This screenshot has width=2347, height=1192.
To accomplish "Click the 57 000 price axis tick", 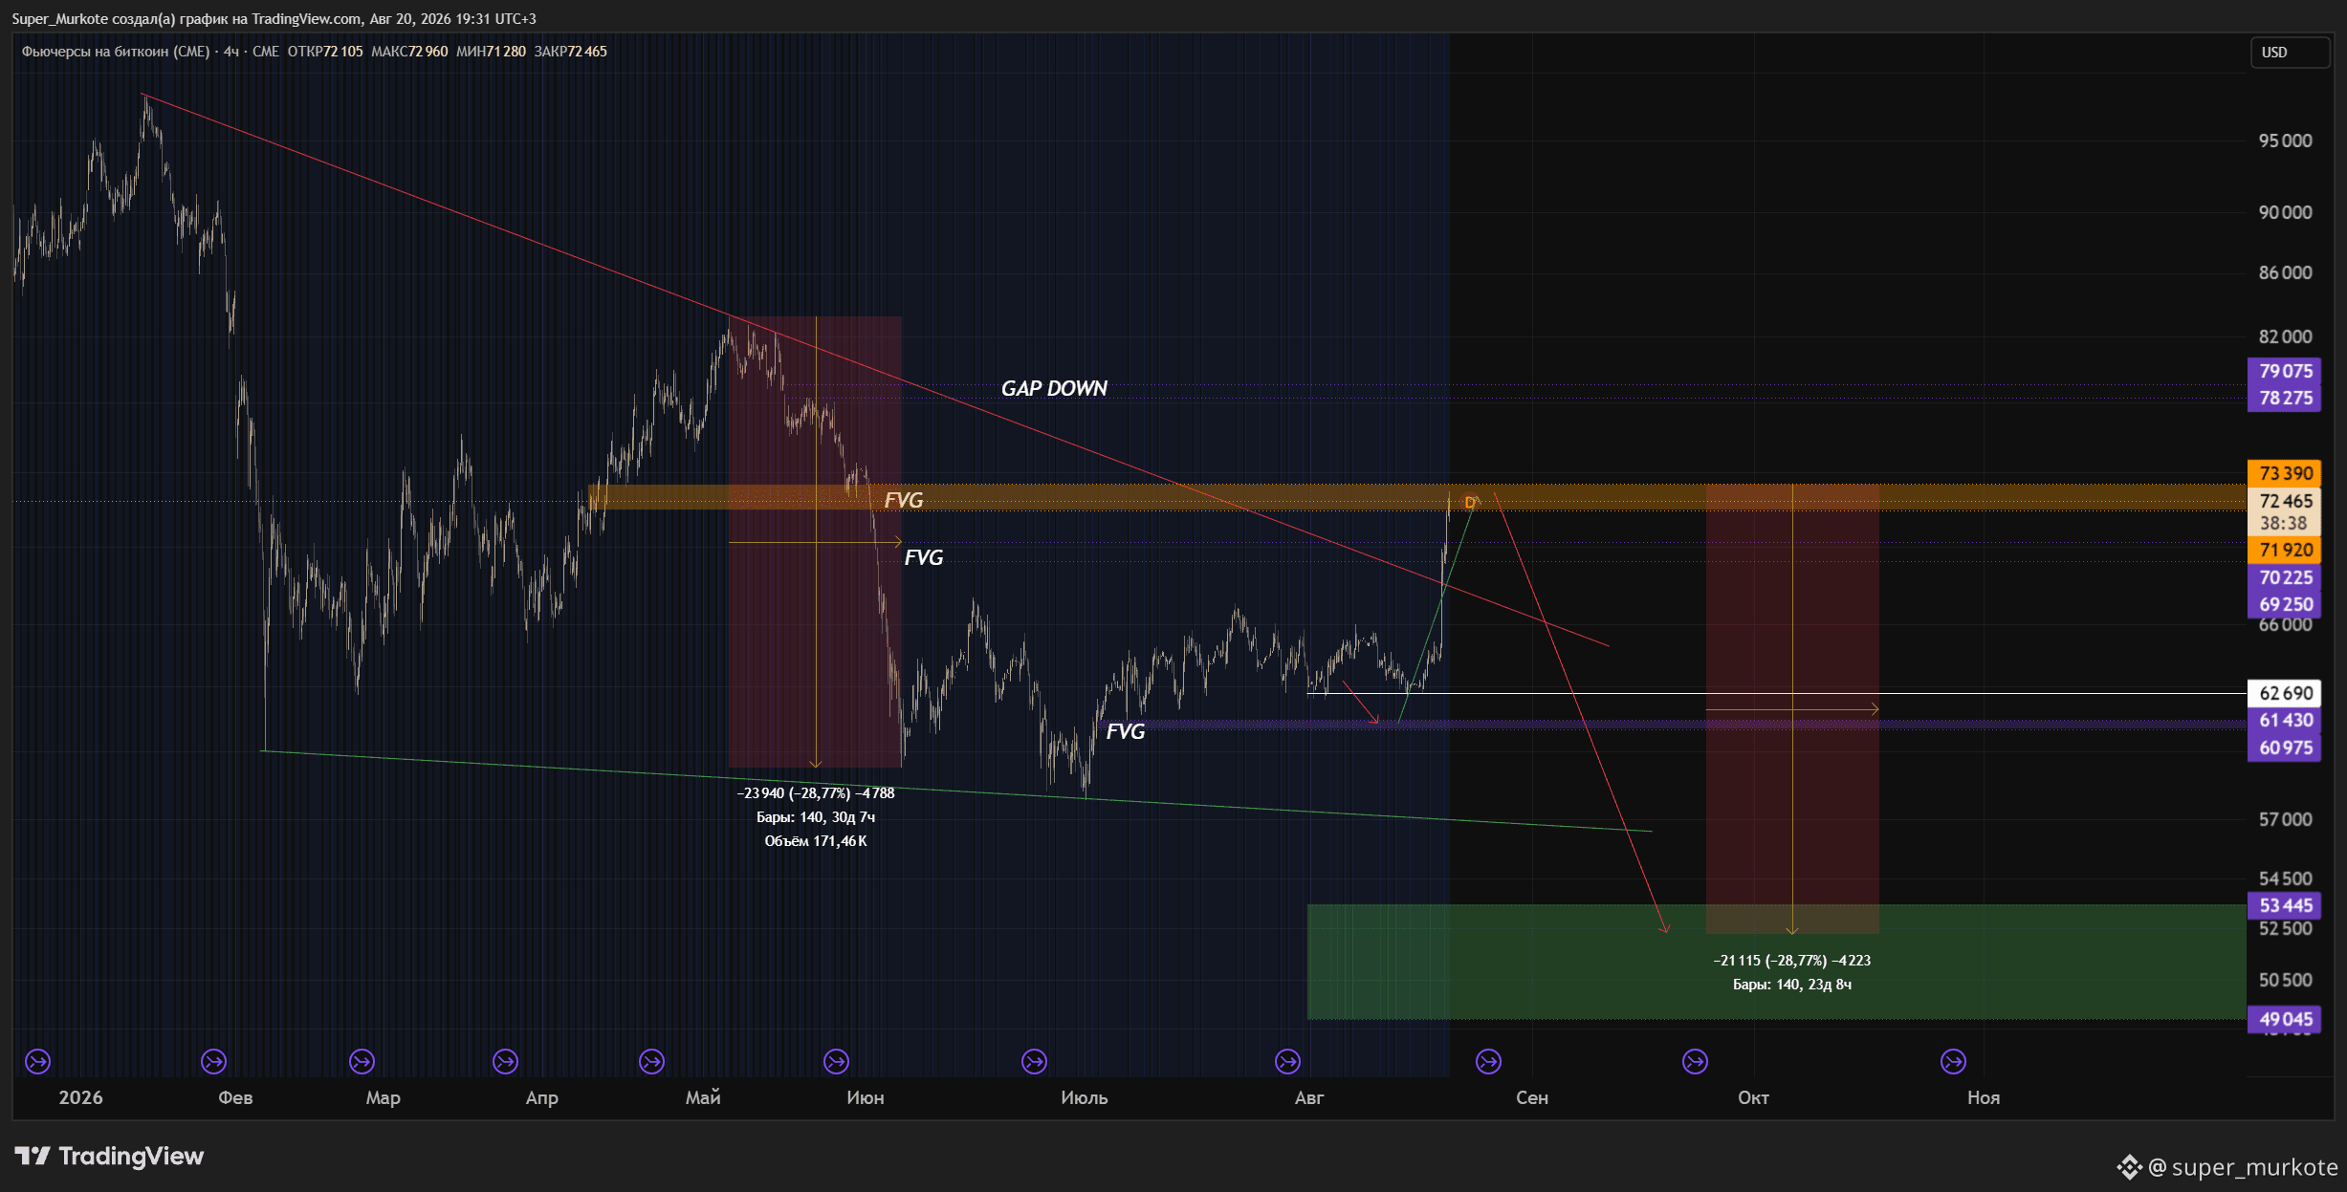I will pos(2285,819).
